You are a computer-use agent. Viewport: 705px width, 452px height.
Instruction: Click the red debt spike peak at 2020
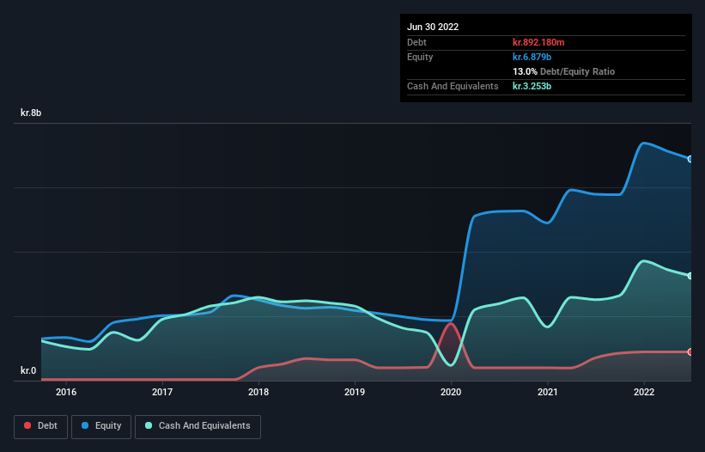[x=451, y=324]
